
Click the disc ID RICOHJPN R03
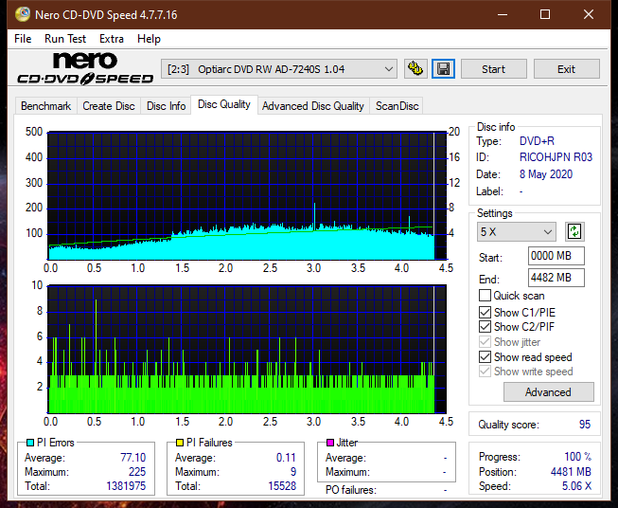click(556, 157)
